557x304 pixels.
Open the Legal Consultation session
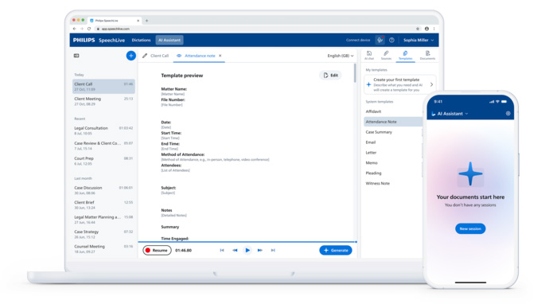103,131
